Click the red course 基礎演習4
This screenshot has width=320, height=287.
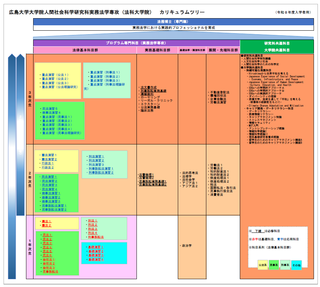pyautogui.click(x=96, y=260)
